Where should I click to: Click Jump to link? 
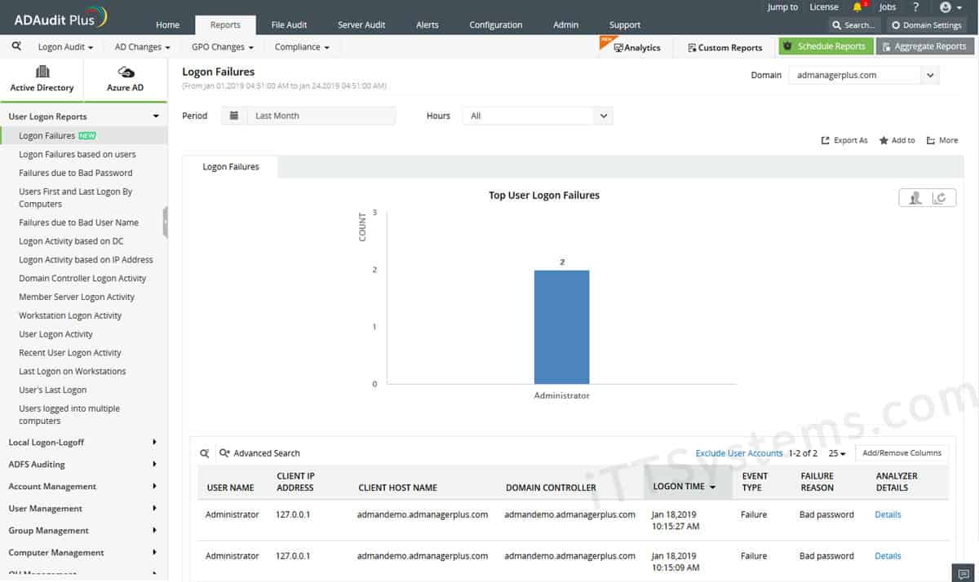coord(783,7)
